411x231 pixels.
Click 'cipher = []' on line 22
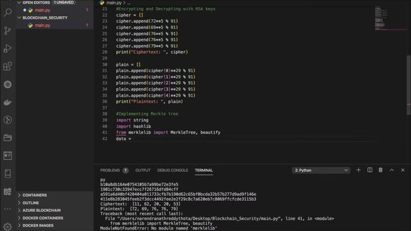click(130, 15)
